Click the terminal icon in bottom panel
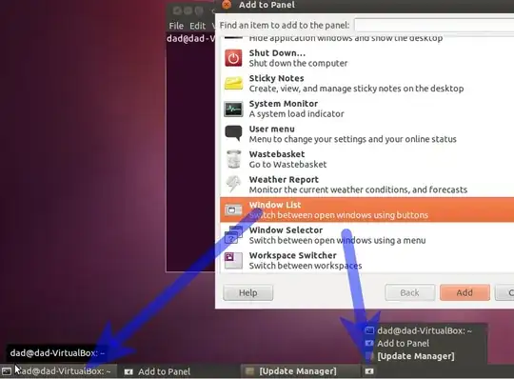 7,371
